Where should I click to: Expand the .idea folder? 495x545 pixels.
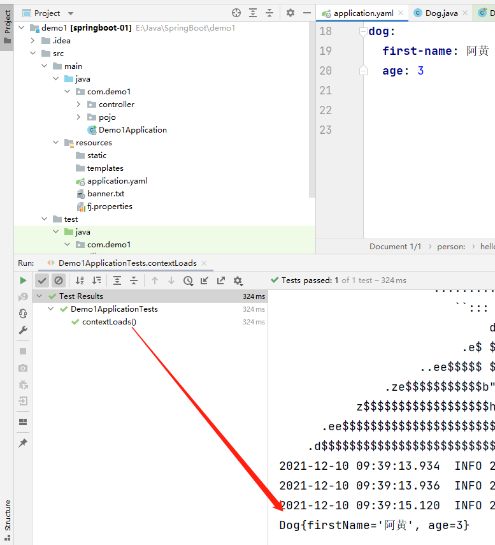[32, 40]
